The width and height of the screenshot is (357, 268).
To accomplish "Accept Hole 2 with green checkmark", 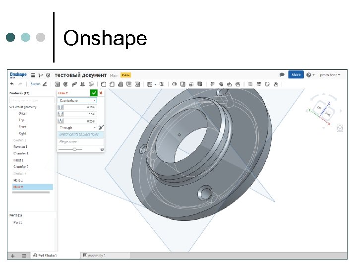I will (94, 93).
